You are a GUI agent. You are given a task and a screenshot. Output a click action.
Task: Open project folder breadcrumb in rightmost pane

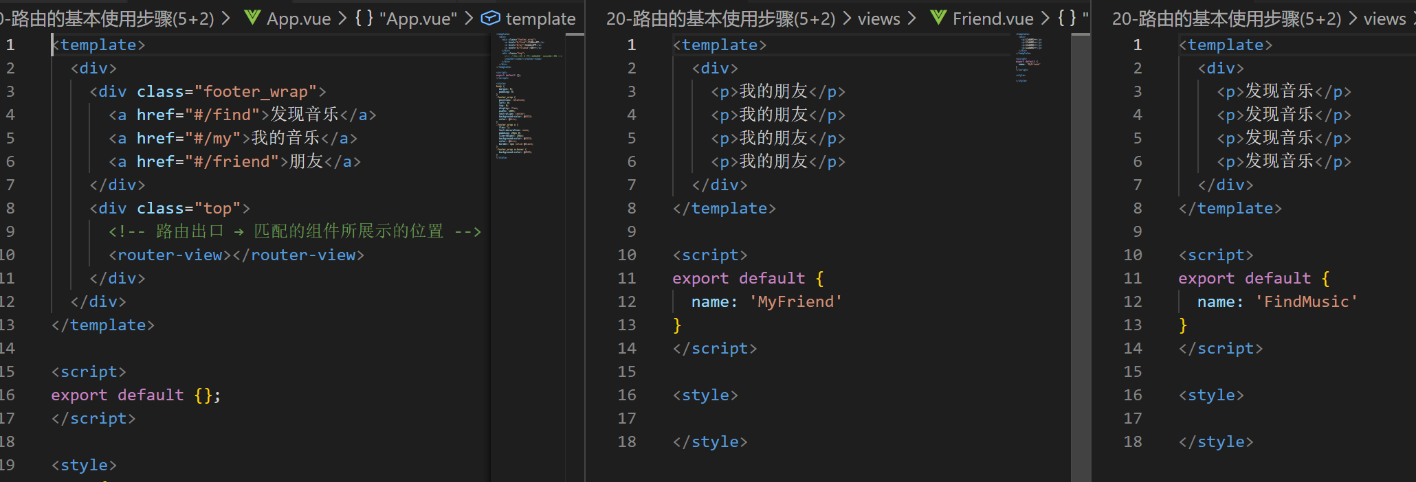[x=1226, y=19]
